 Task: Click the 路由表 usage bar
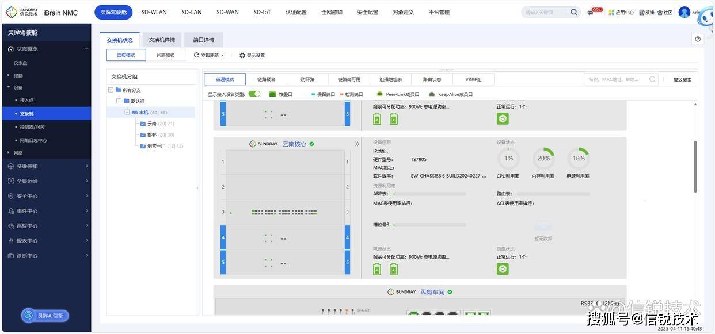pos(553,194)
